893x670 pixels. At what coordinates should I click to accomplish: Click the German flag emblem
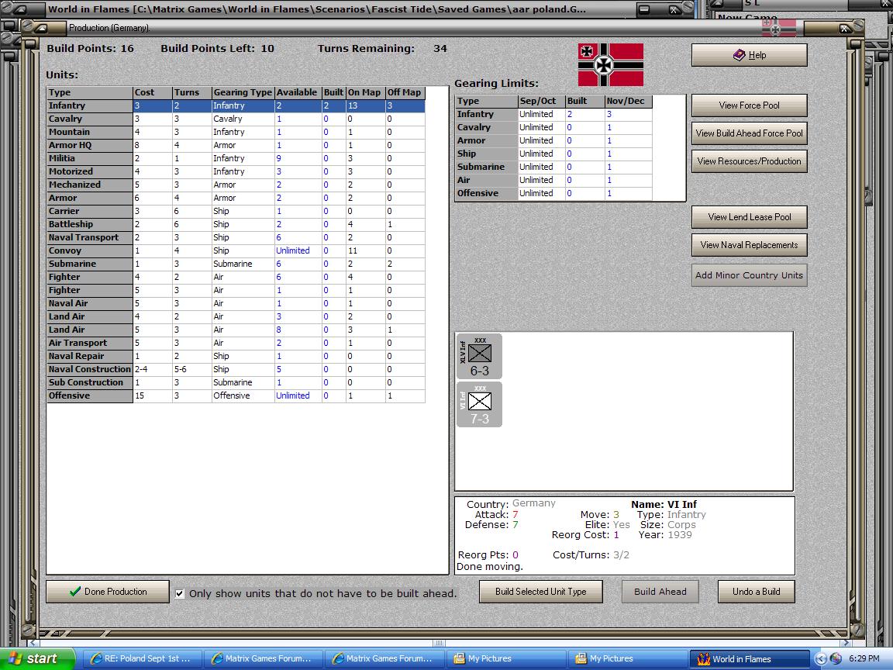click(x=611, y=65)
